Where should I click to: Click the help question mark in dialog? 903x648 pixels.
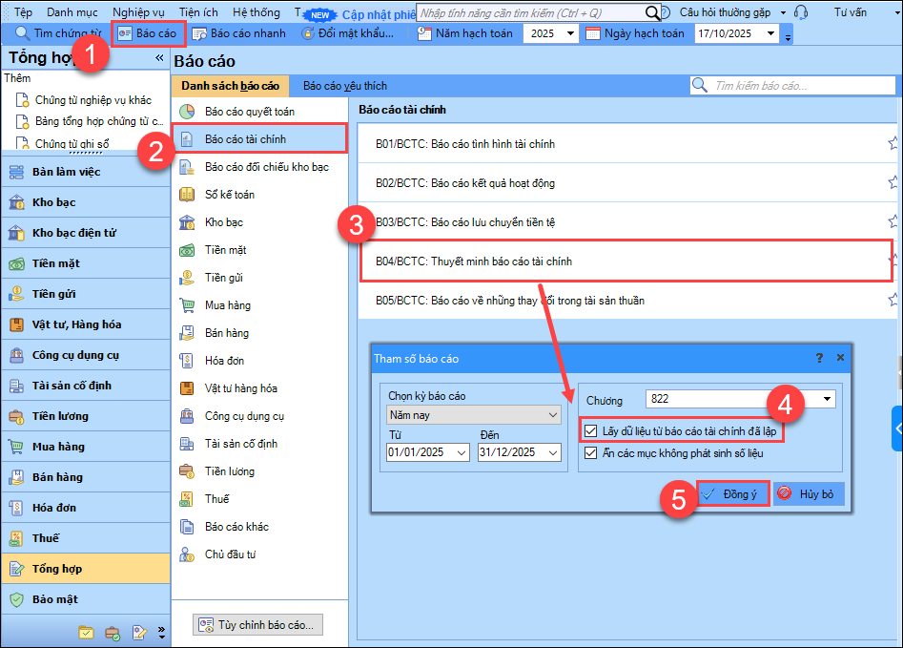tap(819, 358)
